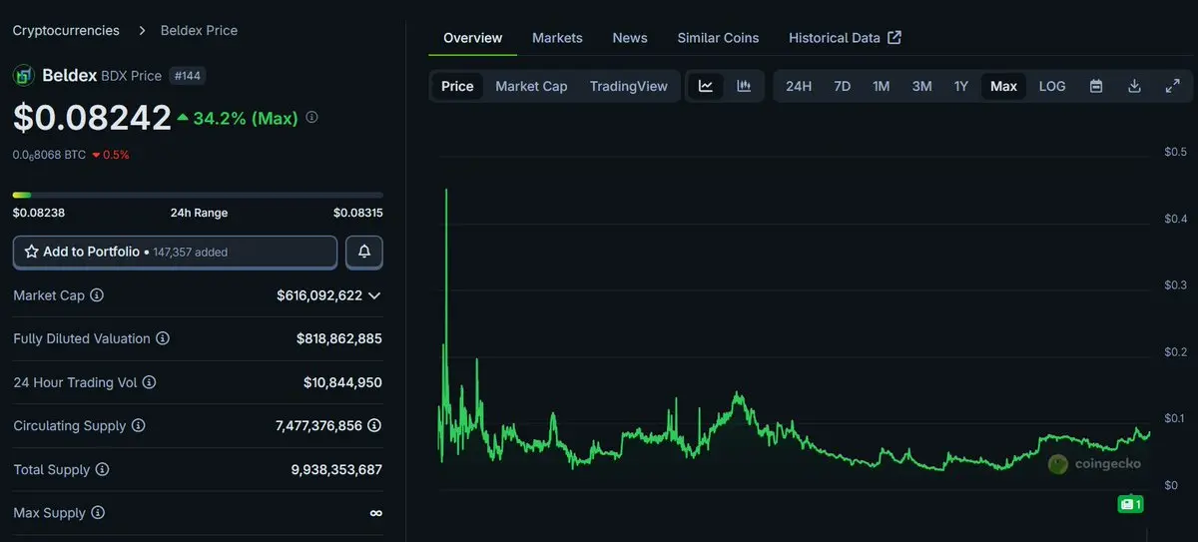Click external link icon next to Historical Data
Viewport: 1198px width, 542px height.
pos(895,38)
